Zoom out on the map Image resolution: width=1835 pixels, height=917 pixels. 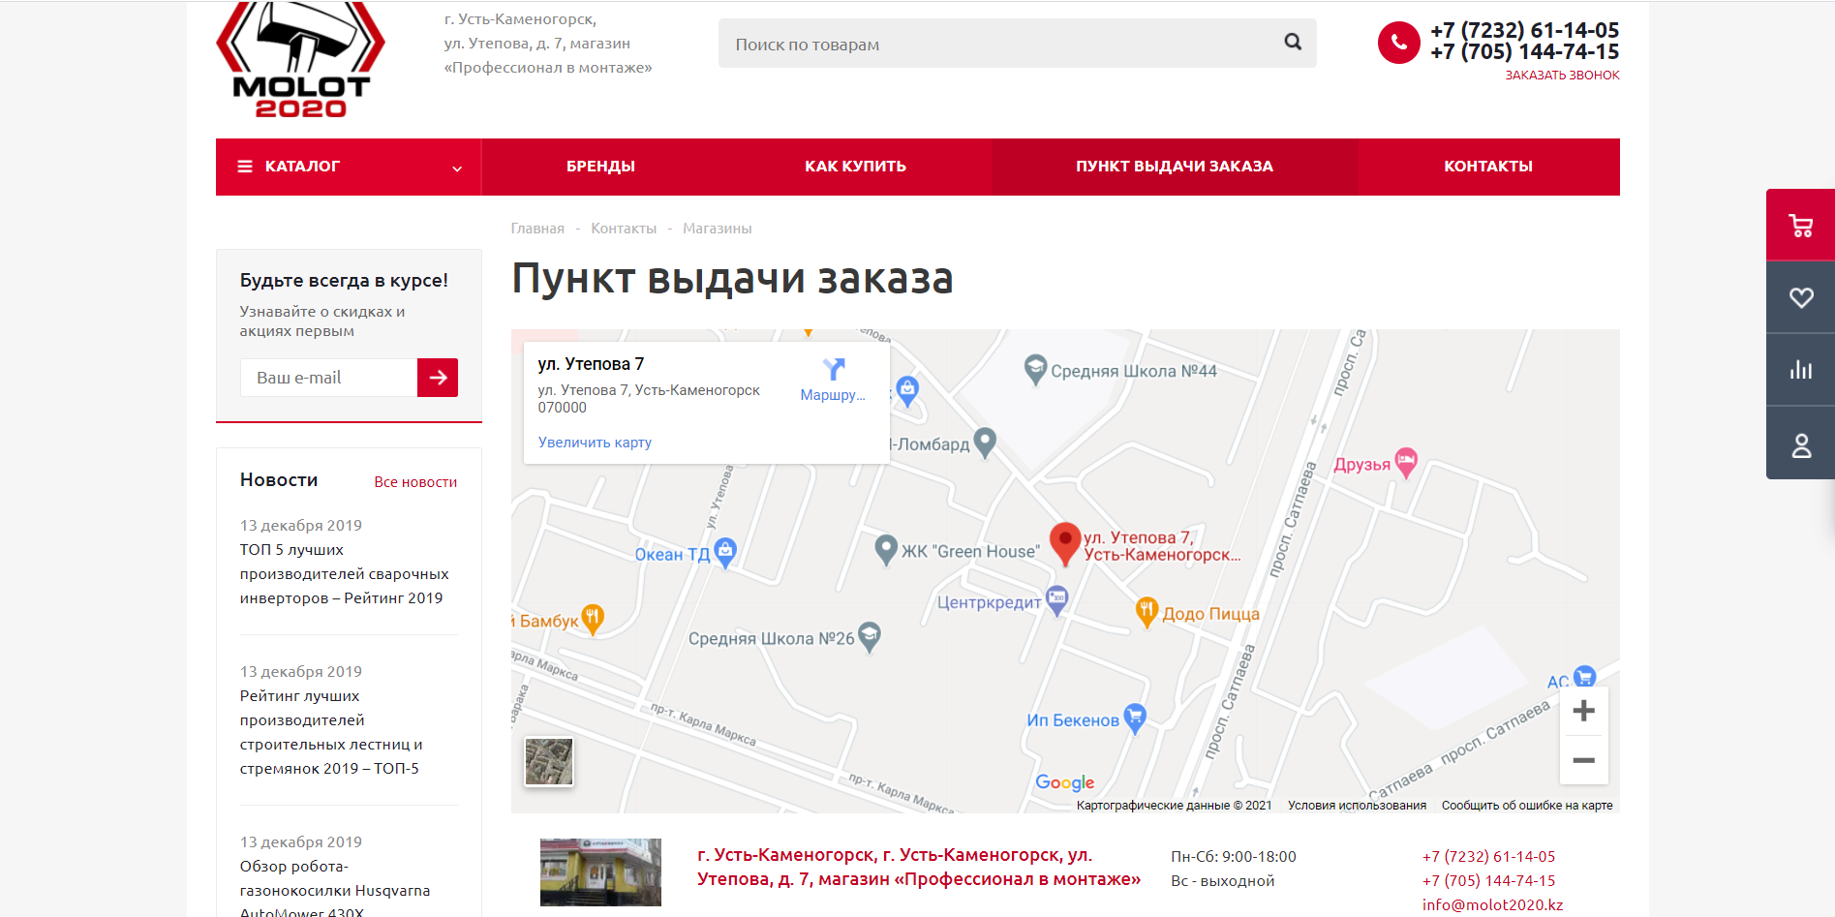1583,760
